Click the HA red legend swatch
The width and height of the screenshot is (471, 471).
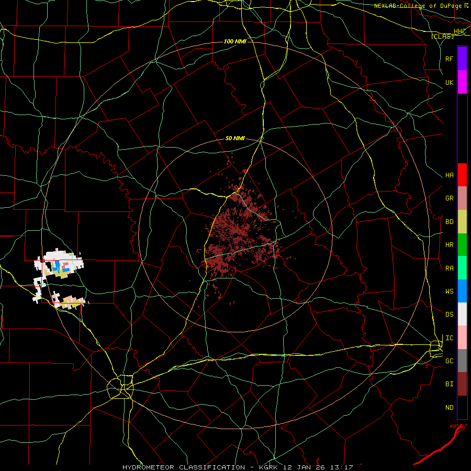462,175
